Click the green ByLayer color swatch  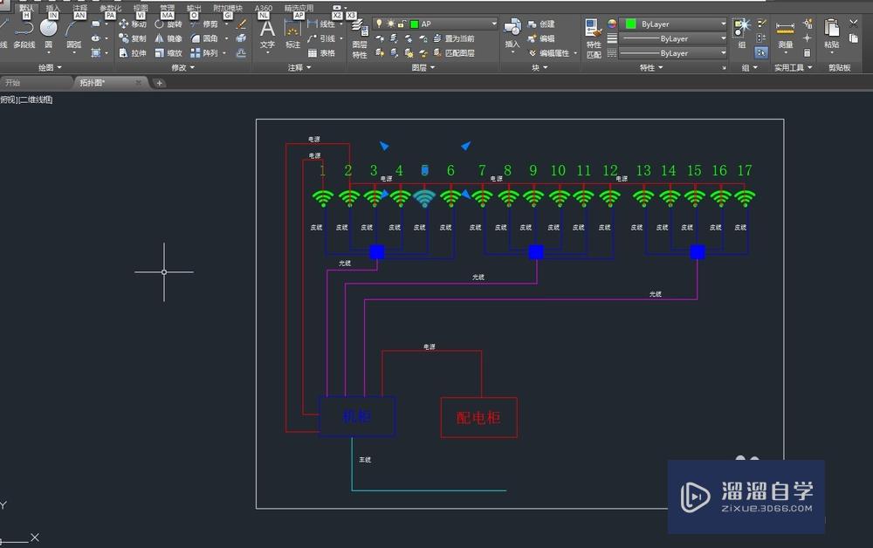[631, 24]
